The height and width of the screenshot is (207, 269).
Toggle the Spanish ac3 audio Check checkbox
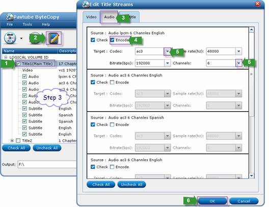click(93, 124)
